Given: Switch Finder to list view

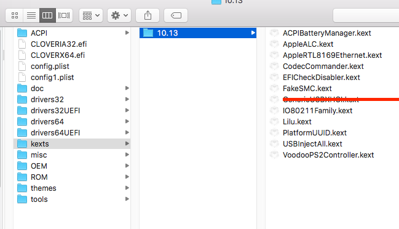Looking at the screenshot, I should tap(31, 15).
